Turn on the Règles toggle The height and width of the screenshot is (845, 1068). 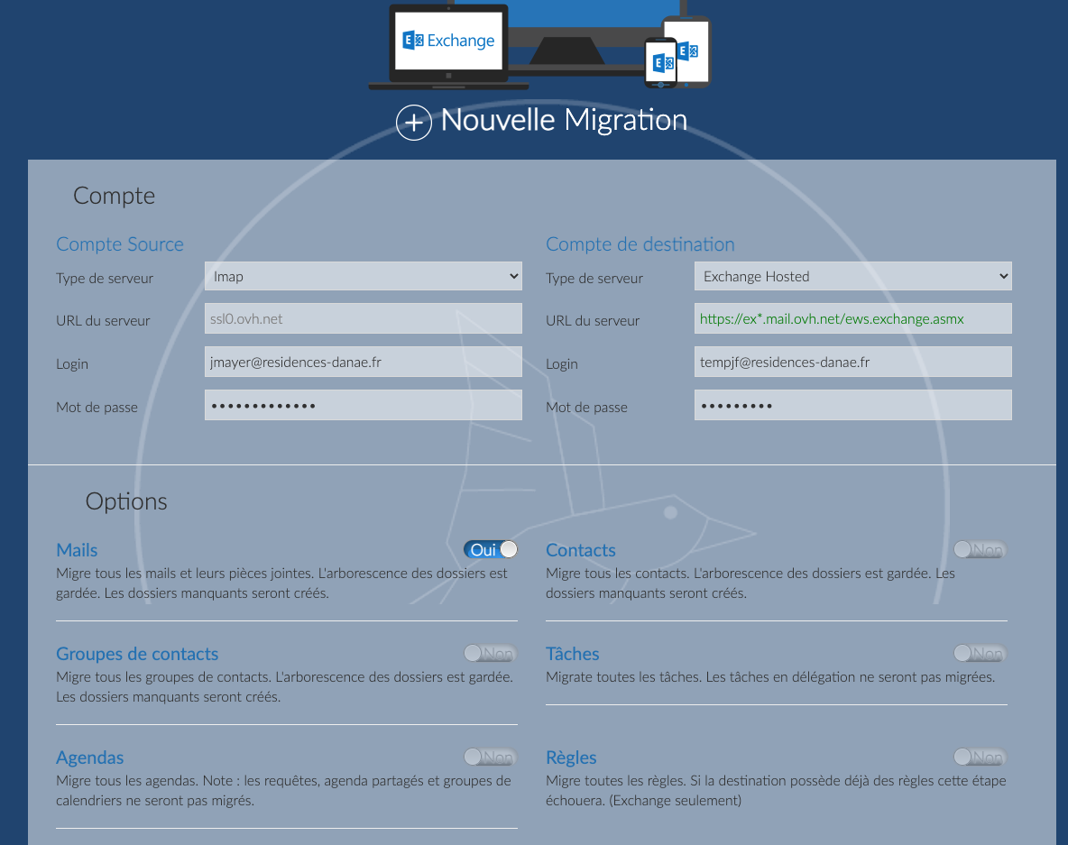click(x=980, y=757)
